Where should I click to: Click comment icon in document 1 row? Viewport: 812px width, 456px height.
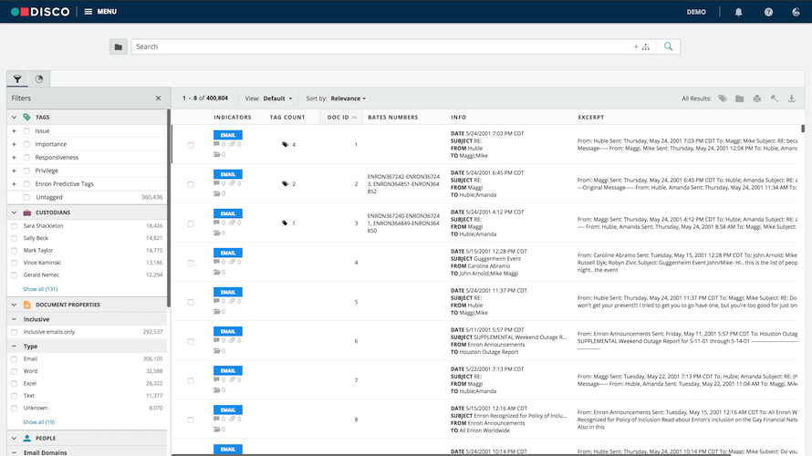coord(216,144)
